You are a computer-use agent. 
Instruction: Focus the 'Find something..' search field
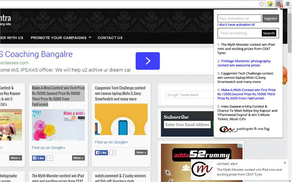240,33
